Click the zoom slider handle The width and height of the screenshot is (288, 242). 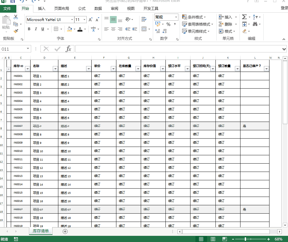pos(245,239)
